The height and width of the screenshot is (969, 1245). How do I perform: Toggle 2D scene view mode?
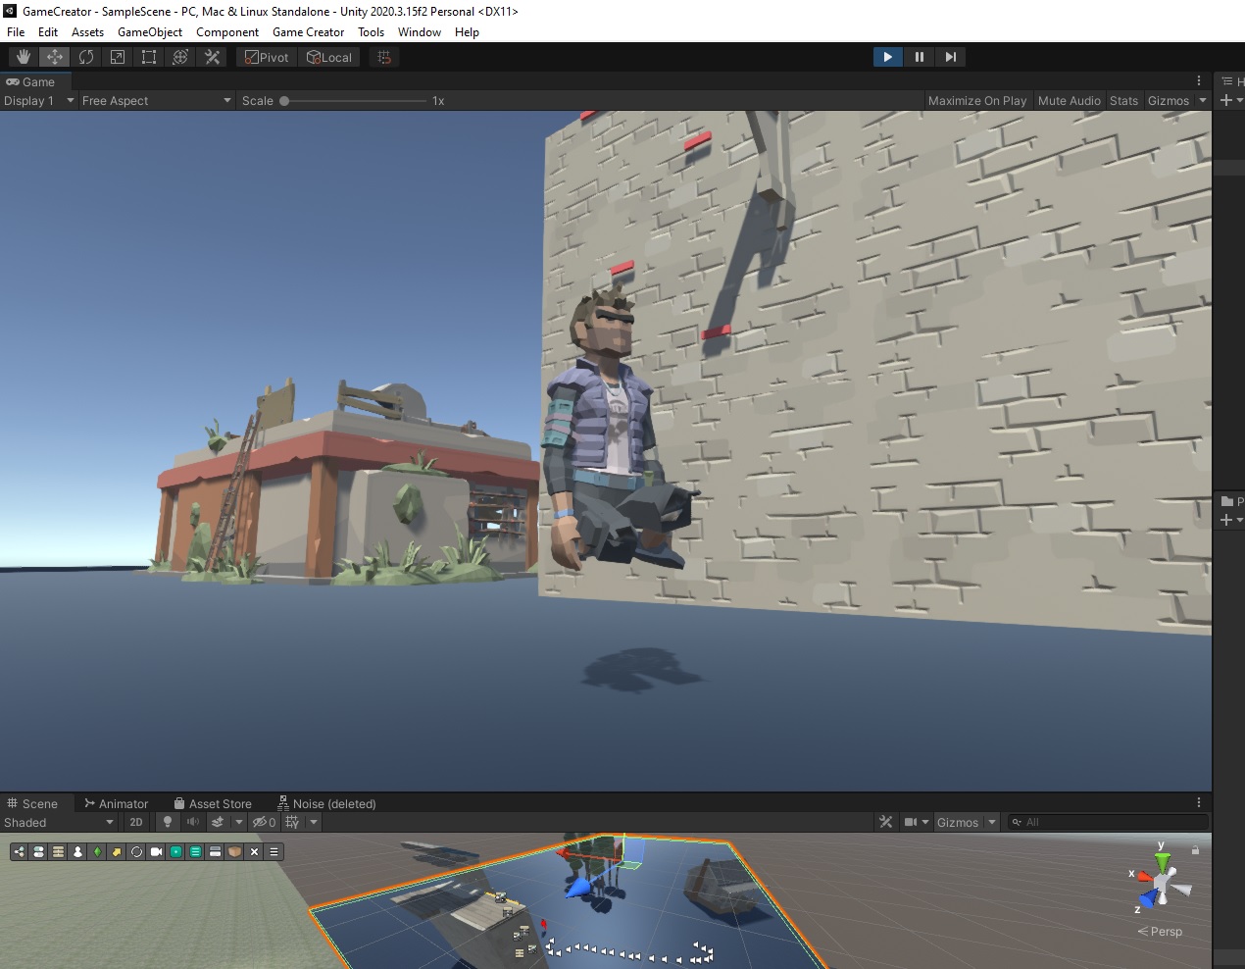136,822
